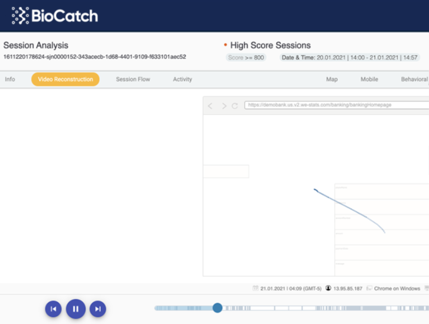Click the playback timeline slider handle
429x324 pixels.
218,308
